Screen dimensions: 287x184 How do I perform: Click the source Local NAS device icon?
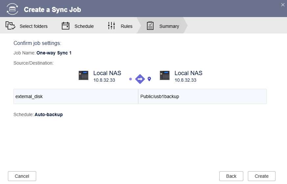(x=84, y=75)
